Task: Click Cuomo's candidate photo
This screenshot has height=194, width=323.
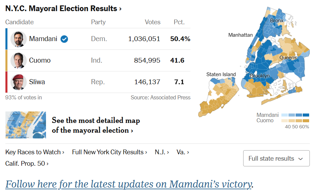Action: tap(18, 61)
